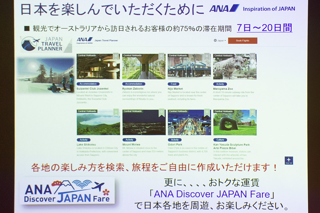Click Central Hokkaido label on Odori Park card
320x213 pixels.
[x=178, y=111]
